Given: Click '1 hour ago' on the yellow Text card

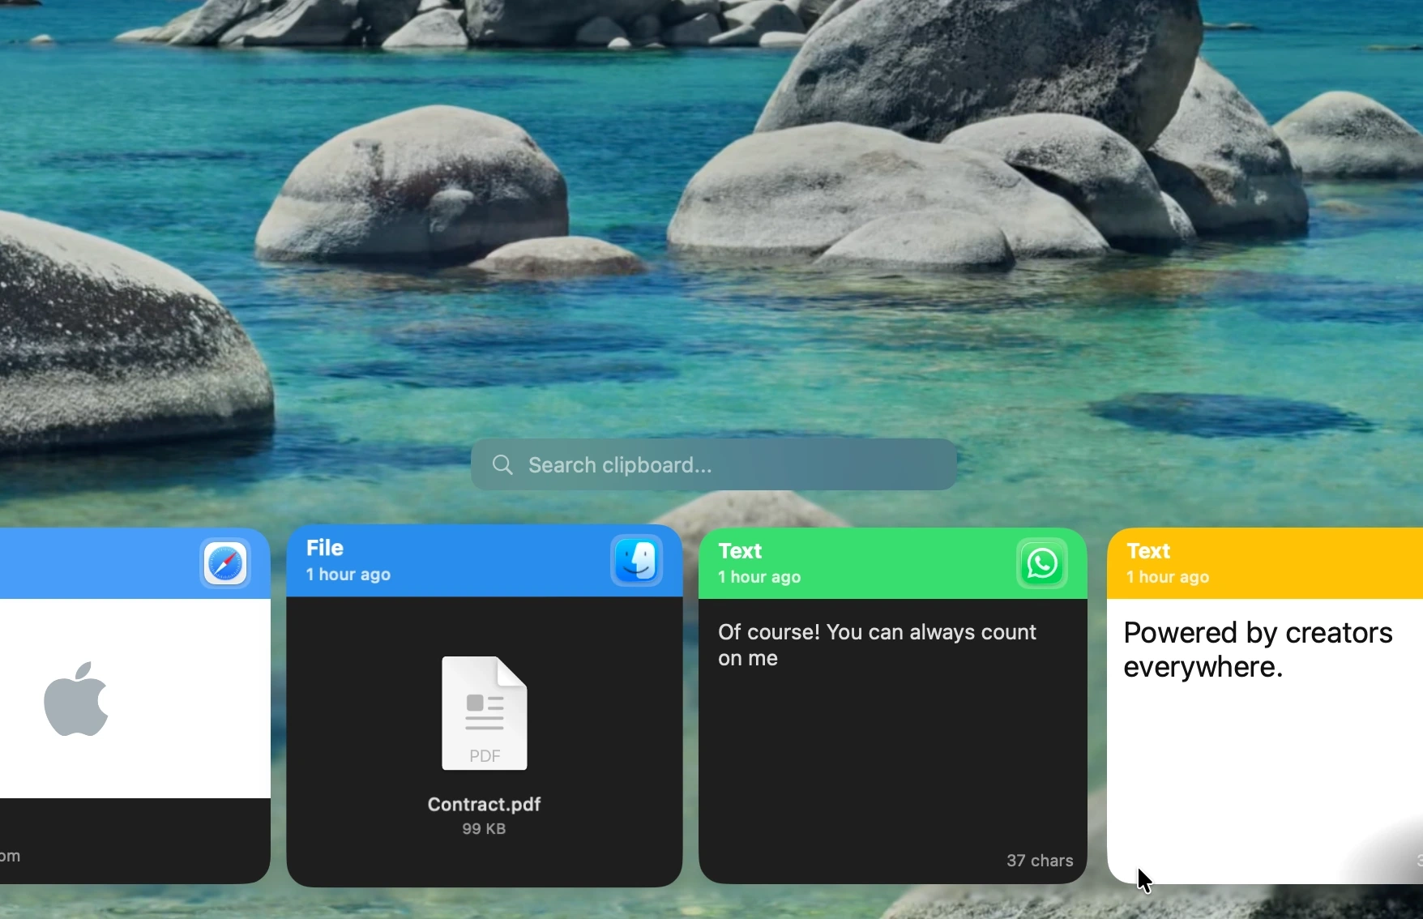Looking at the screenshot, I should point(1169,579).
